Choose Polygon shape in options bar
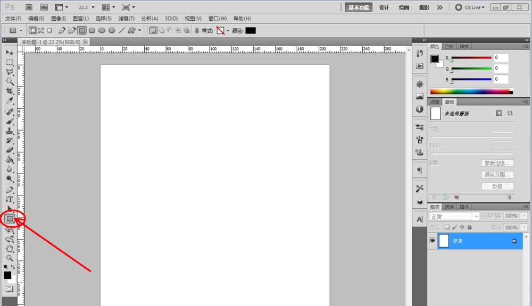The width and height of the screenshot is (532, 306). click(112, 30)
